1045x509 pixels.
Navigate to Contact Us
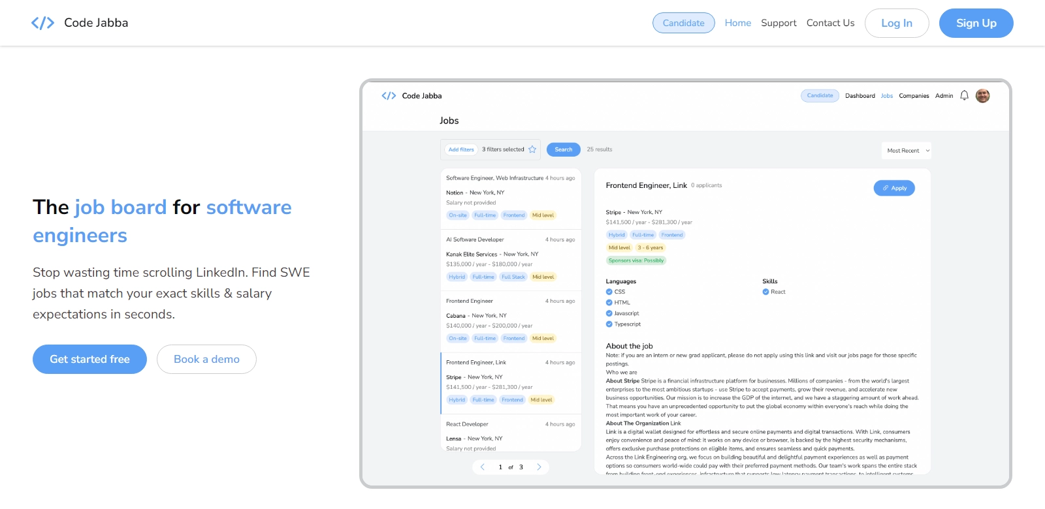tap(830, 23)
